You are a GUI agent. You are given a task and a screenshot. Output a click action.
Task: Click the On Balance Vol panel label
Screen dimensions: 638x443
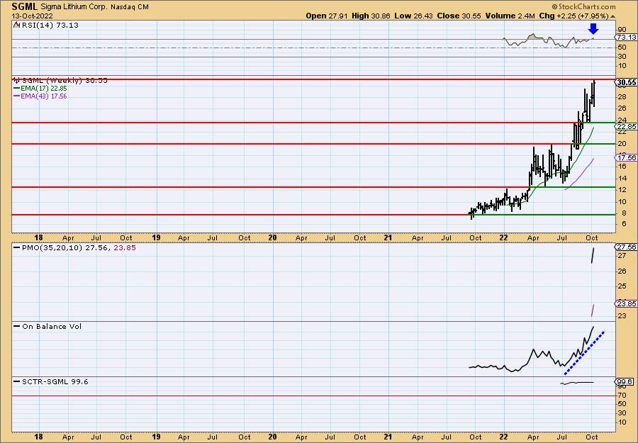tap(52, 327)
